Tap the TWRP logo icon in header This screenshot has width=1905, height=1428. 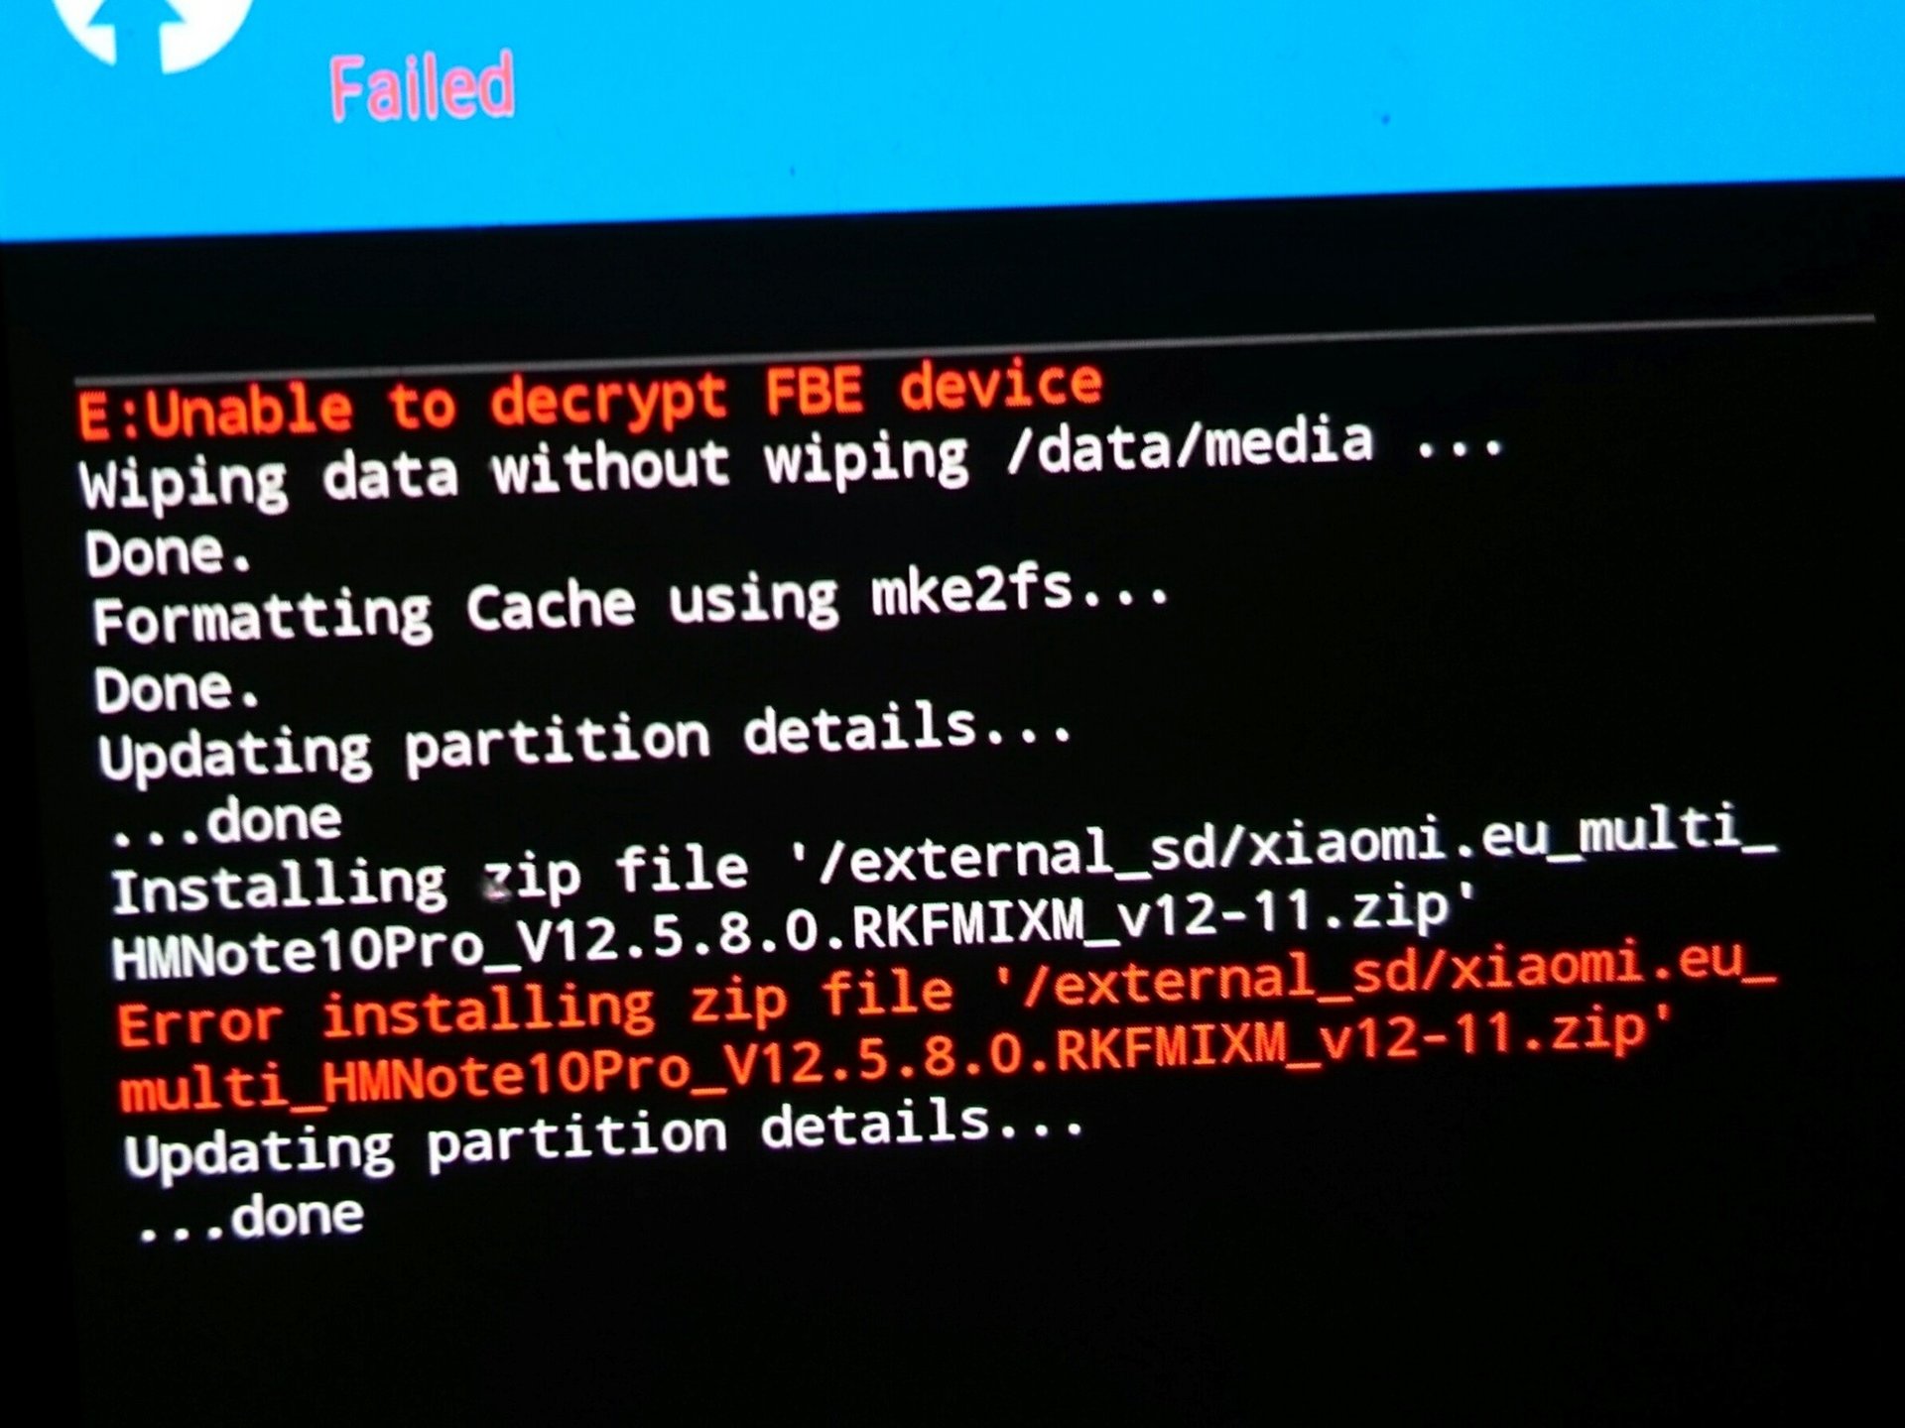tap(156, 32)
